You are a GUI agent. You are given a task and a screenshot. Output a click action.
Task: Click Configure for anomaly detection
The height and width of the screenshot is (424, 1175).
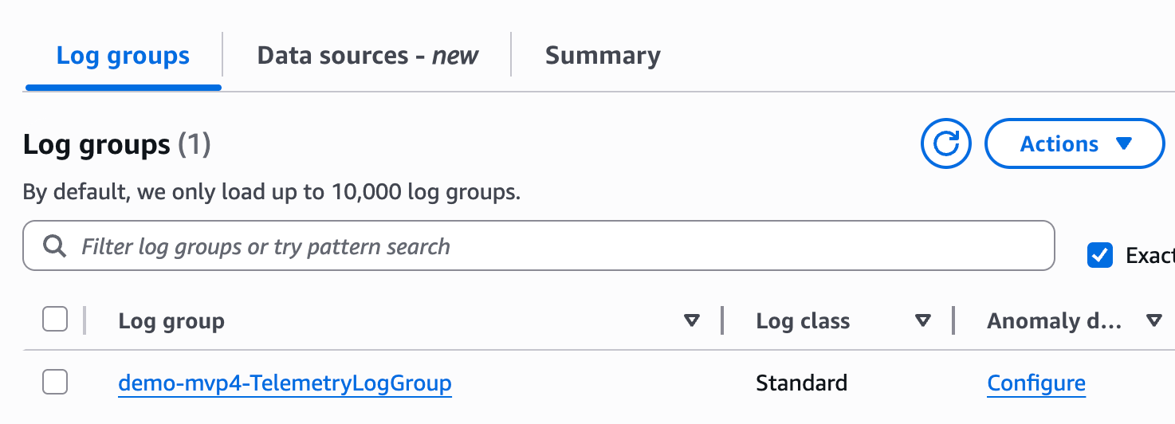point(1036,383)
